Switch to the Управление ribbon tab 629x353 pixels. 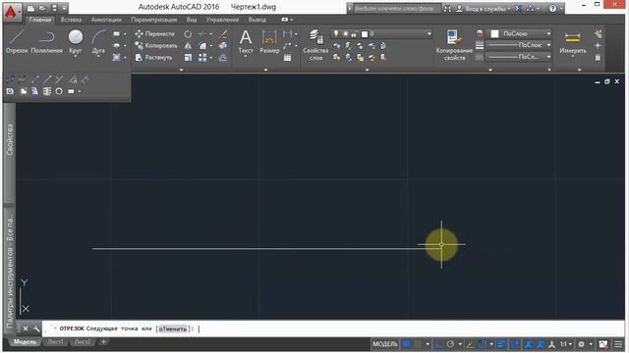click(222, 20)
